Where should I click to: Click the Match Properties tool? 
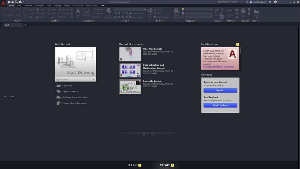pos(176,13)
